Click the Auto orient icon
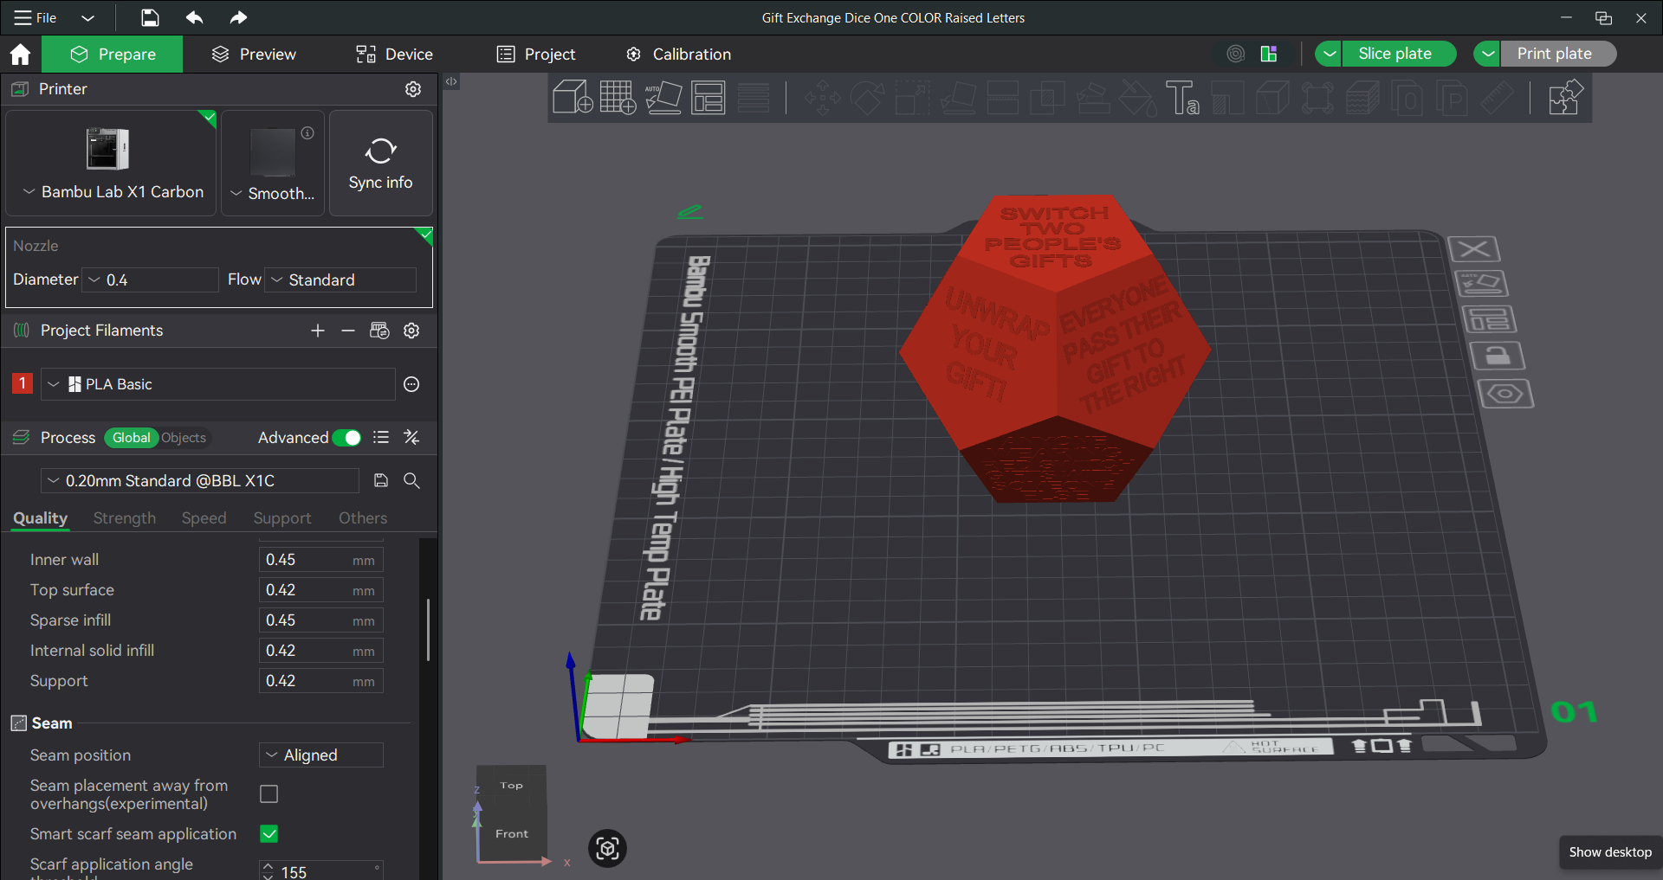This screenshot has height=880, width=1663. pyautogui.click(x=663, y=97)
